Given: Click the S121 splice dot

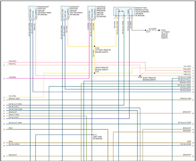Looking at the screenshot, I should tap(94, 73).
